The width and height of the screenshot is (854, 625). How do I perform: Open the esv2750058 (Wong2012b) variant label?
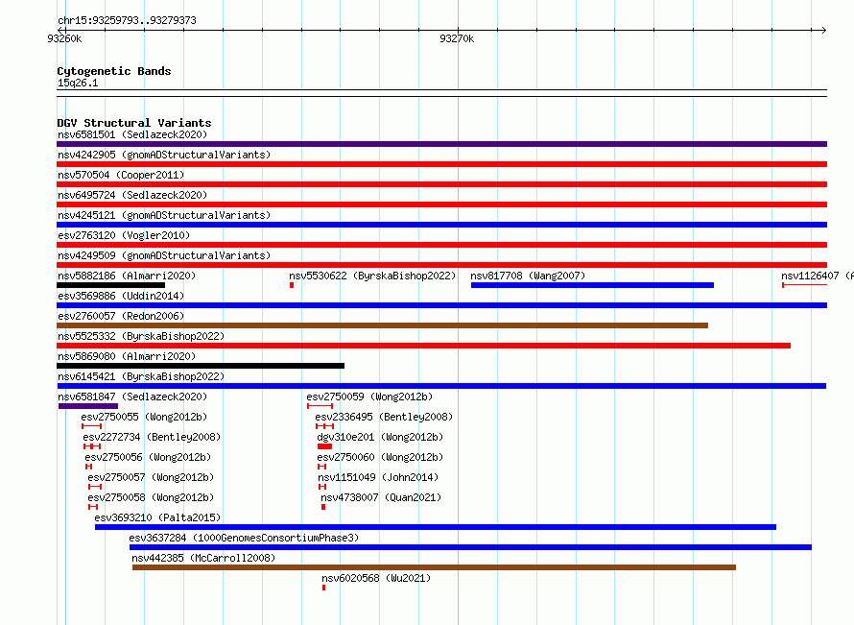click(151, 497)
